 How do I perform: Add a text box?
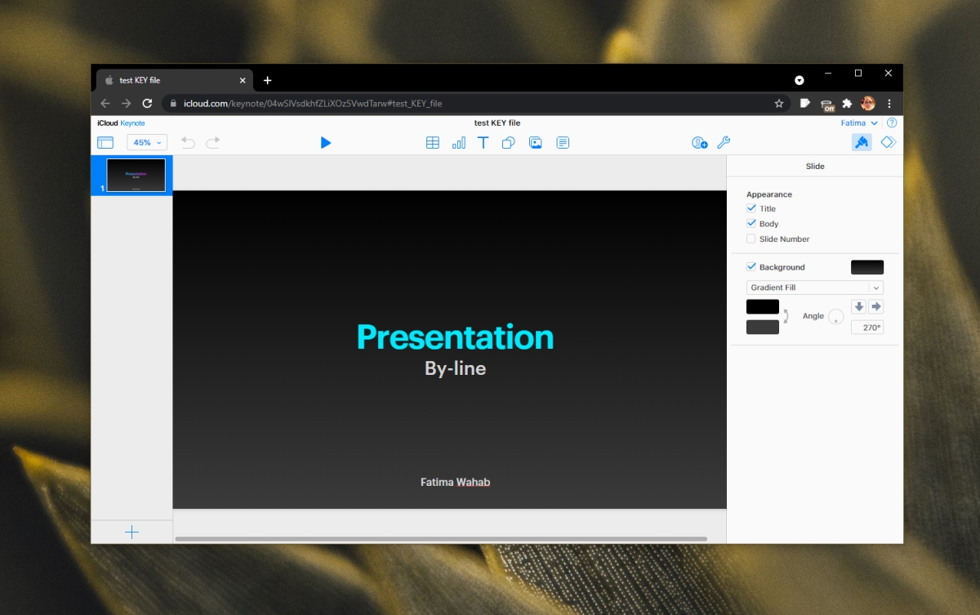click(483, 143)
